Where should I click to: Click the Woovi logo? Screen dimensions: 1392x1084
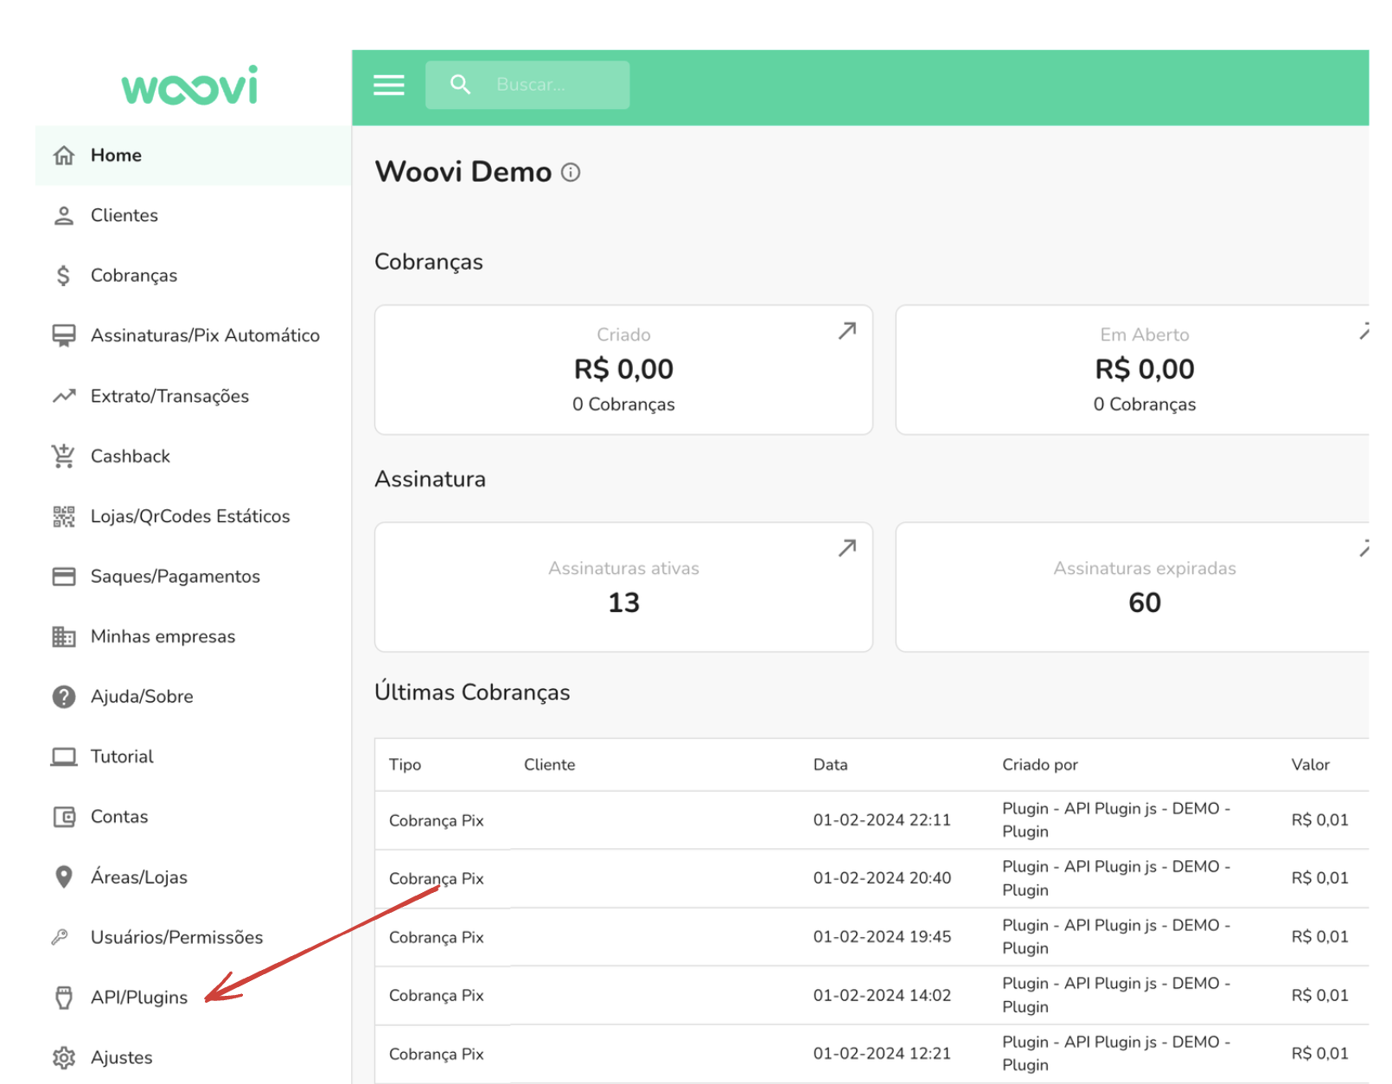pos(189,86)
